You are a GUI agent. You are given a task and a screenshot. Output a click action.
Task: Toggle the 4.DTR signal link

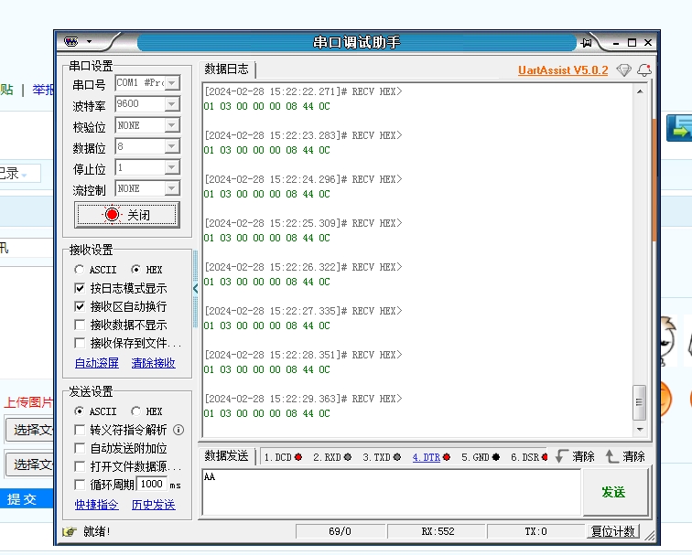pos(426,457)
